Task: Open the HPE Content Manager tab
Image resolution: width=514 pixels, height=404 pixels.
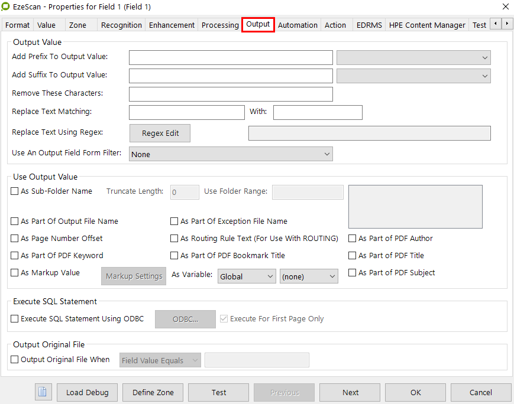Action: click(x=427, y=25)
